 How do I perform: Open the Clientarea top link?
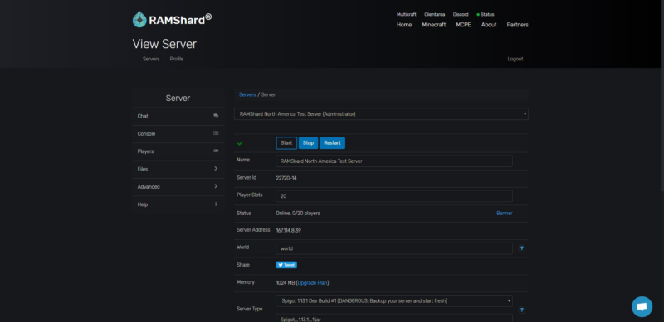434,14
